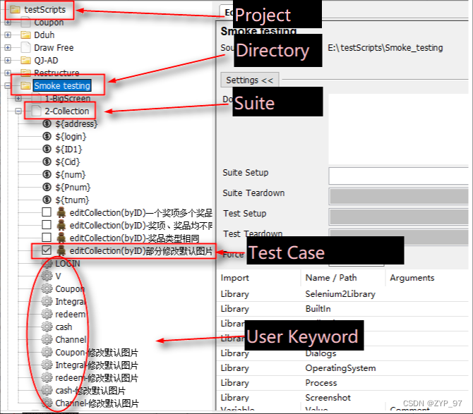473x414 pixels.
Task: Expand the Coupon tree node
Action: [8, 23]
